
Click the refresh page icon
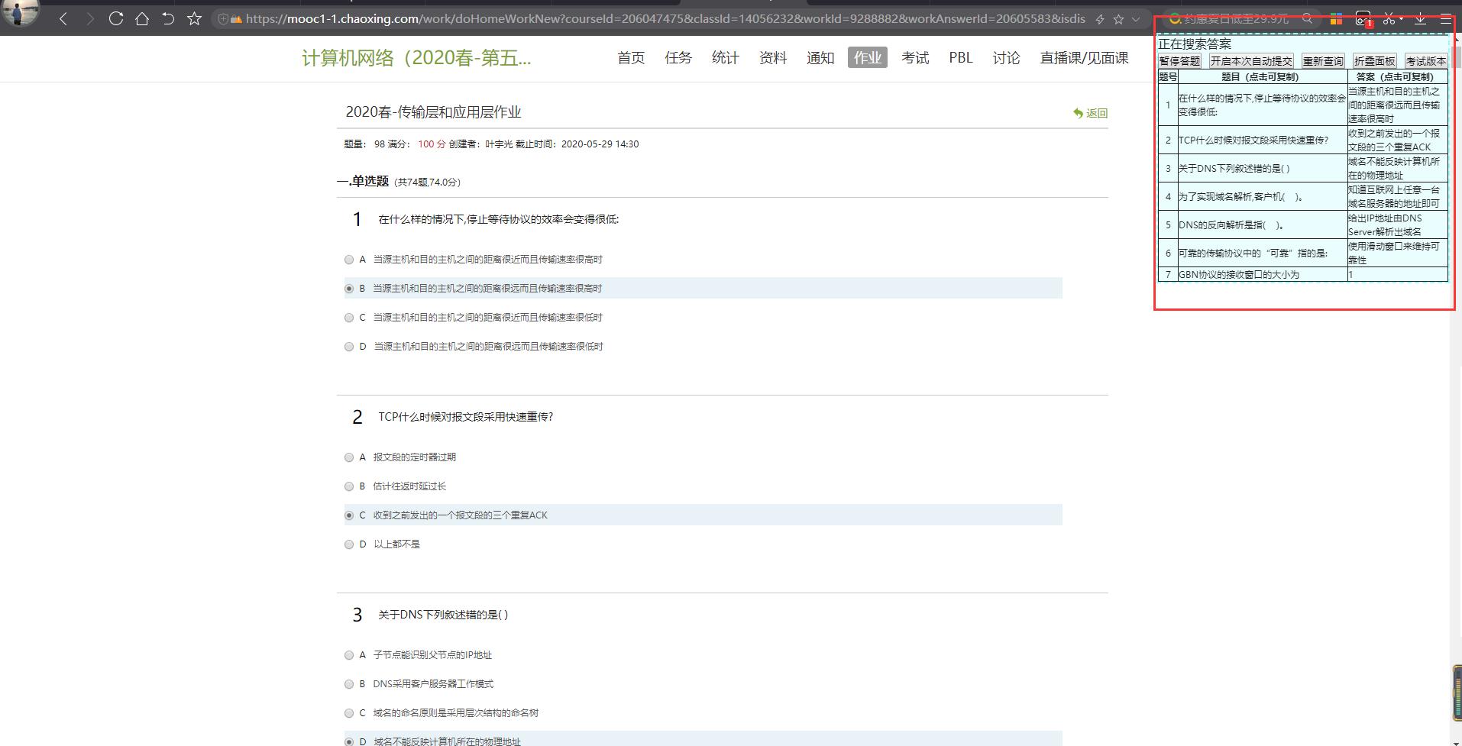(116, 19)
